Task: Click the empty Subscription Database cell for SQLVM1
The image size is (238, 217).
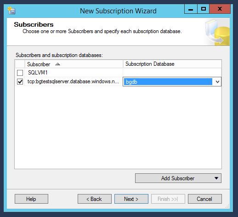Action: [x=172, y=73]
